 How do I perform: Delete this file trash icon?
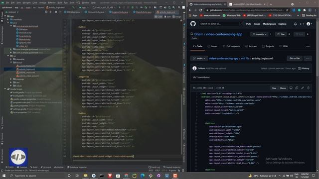click(x=308, y=88)
